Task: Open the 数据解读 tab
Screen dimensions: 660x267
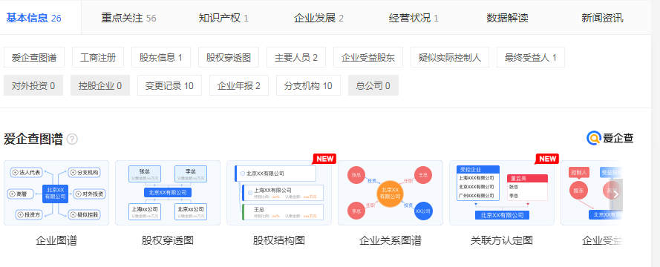Action: (x=507, y=18)
